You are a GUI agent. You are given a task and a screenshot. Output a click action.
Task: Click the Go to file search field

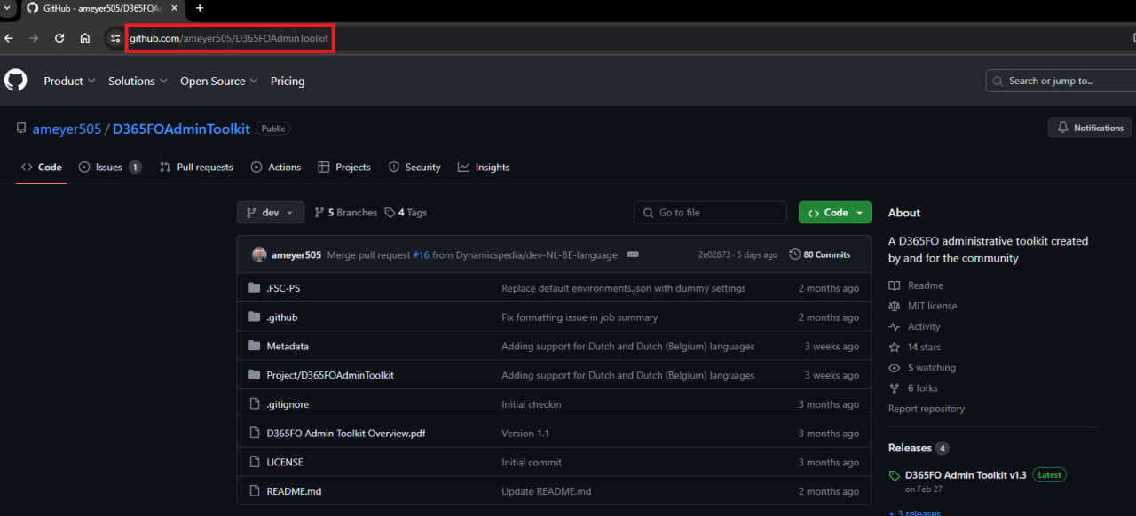pyautogui.click(x=710, y=212)
